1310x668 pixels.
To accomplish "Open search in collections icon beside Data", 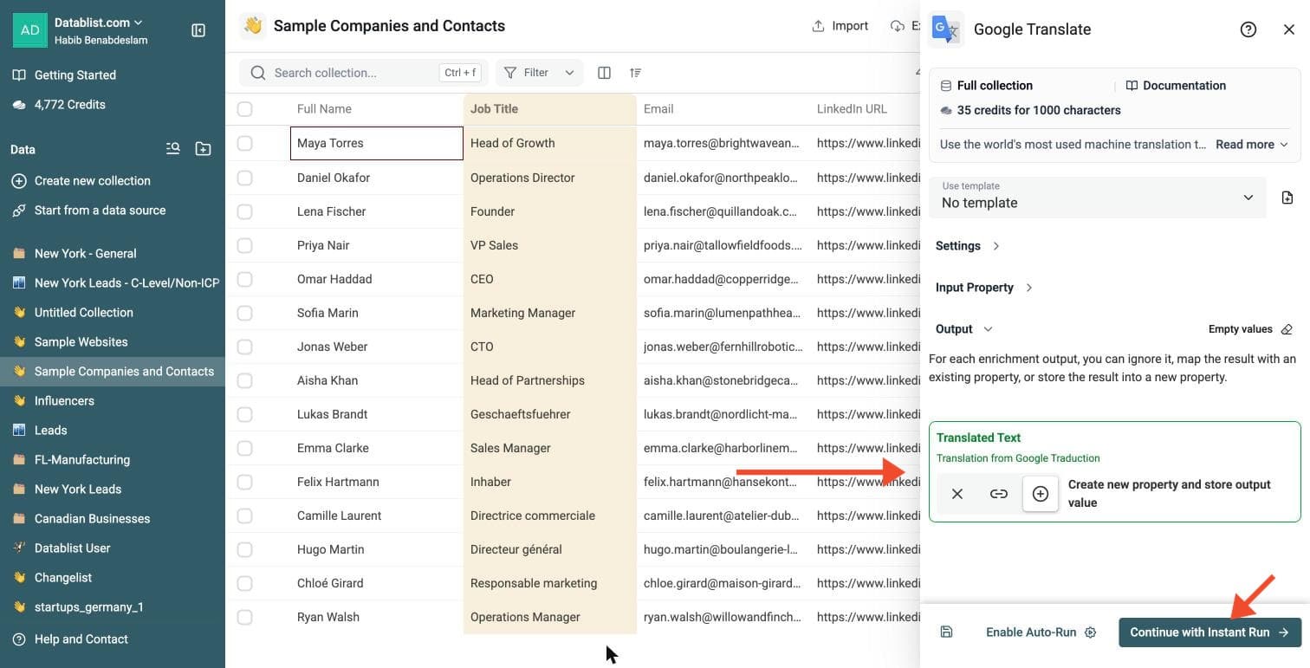I will [x=173, y=149].
